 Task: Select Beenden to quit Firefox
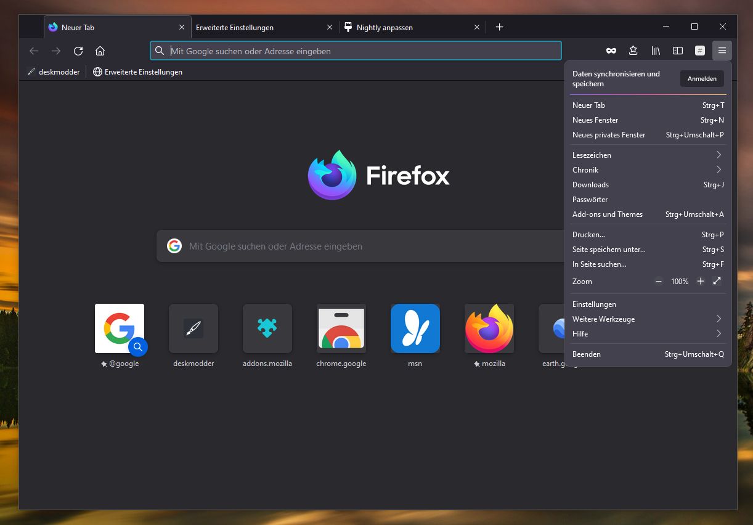pyautogui.click(x=648, y=354)
